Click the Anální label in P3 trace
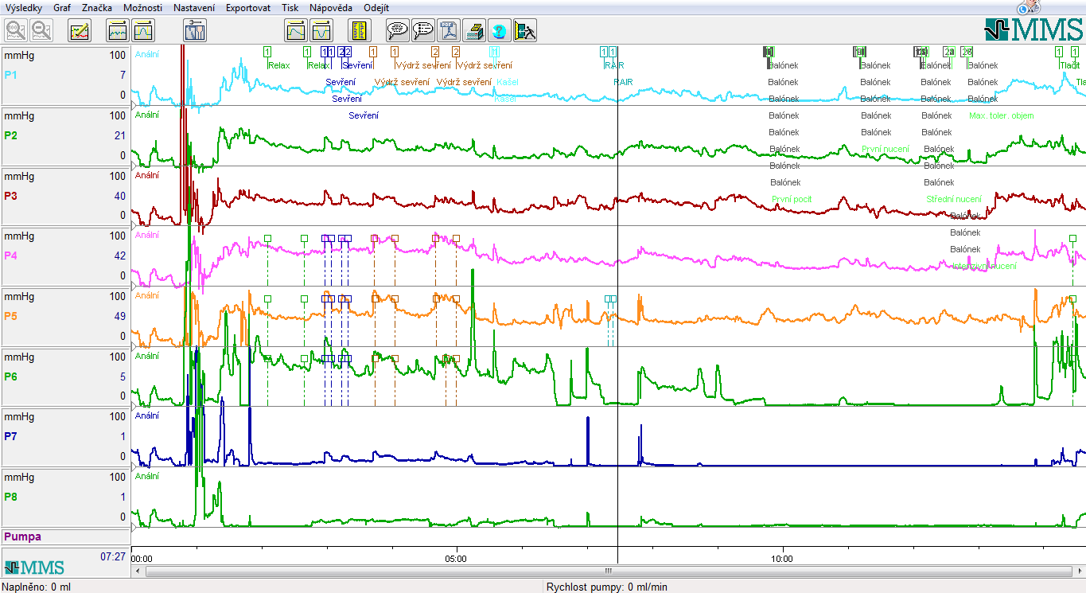The width and height of the screenshot is (1086, 593). tap(147, 175)
